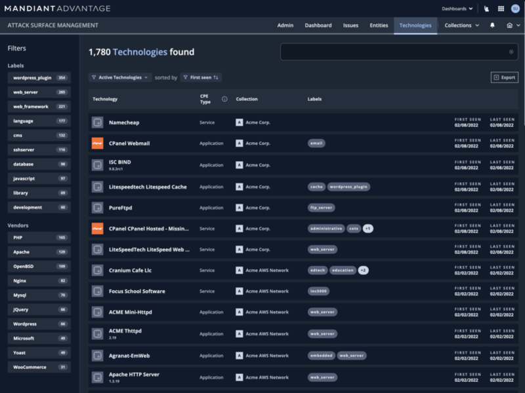This screenshot has height=393, width=525.
Task: Filter by Mysql vendor
Action: (x=39, y=295)
